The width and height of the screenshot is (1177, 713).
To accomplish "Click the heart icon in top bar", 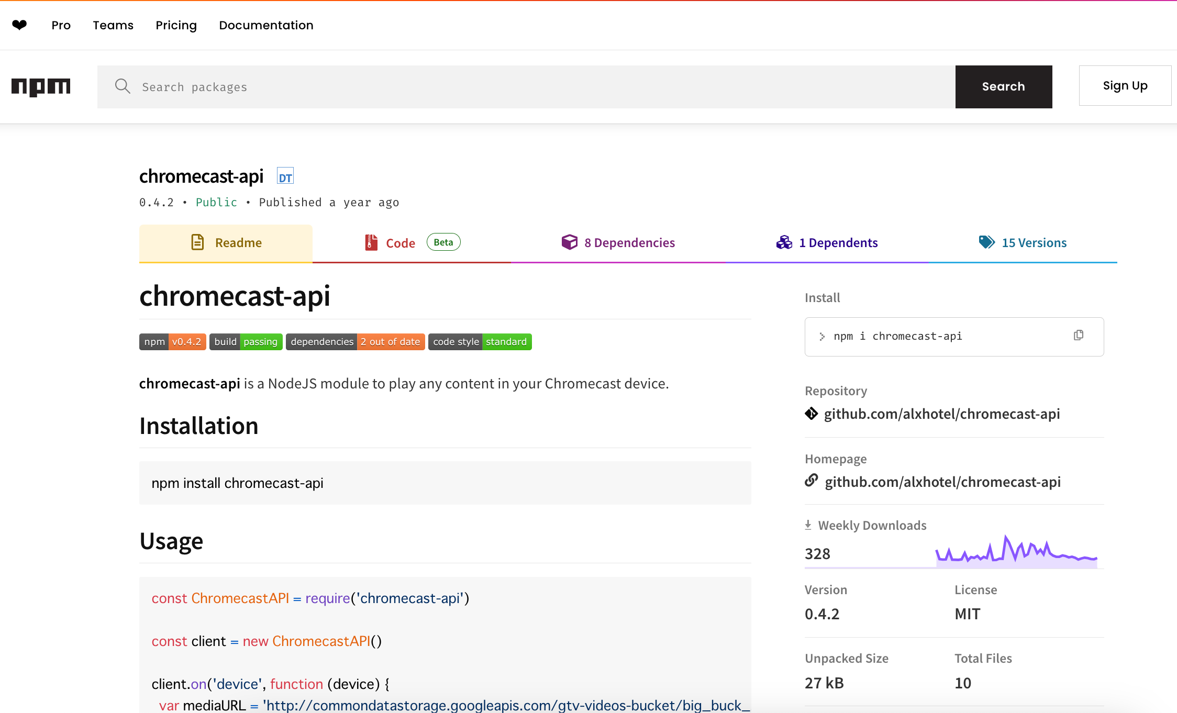I will (x=19, y=25).
